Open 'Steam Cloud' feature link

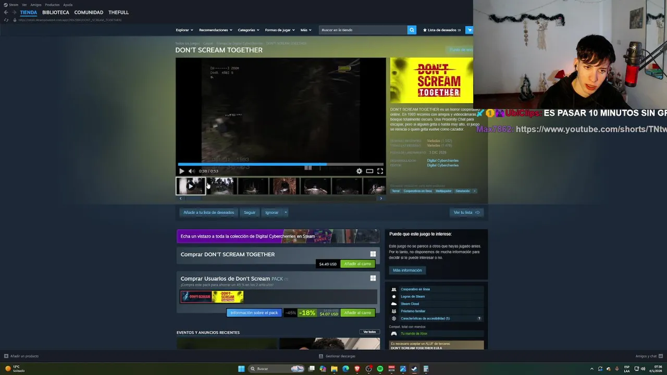(410, 304)
